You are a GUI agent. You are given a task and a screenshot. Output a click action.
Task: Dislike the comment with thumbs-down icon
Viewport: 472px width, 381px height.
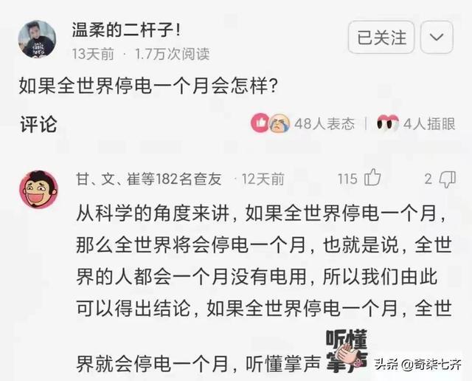click(x=448, y=179)
